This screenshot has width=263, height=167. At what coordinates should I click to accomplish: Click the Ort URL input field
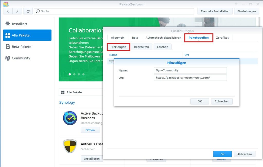[190, 78]
